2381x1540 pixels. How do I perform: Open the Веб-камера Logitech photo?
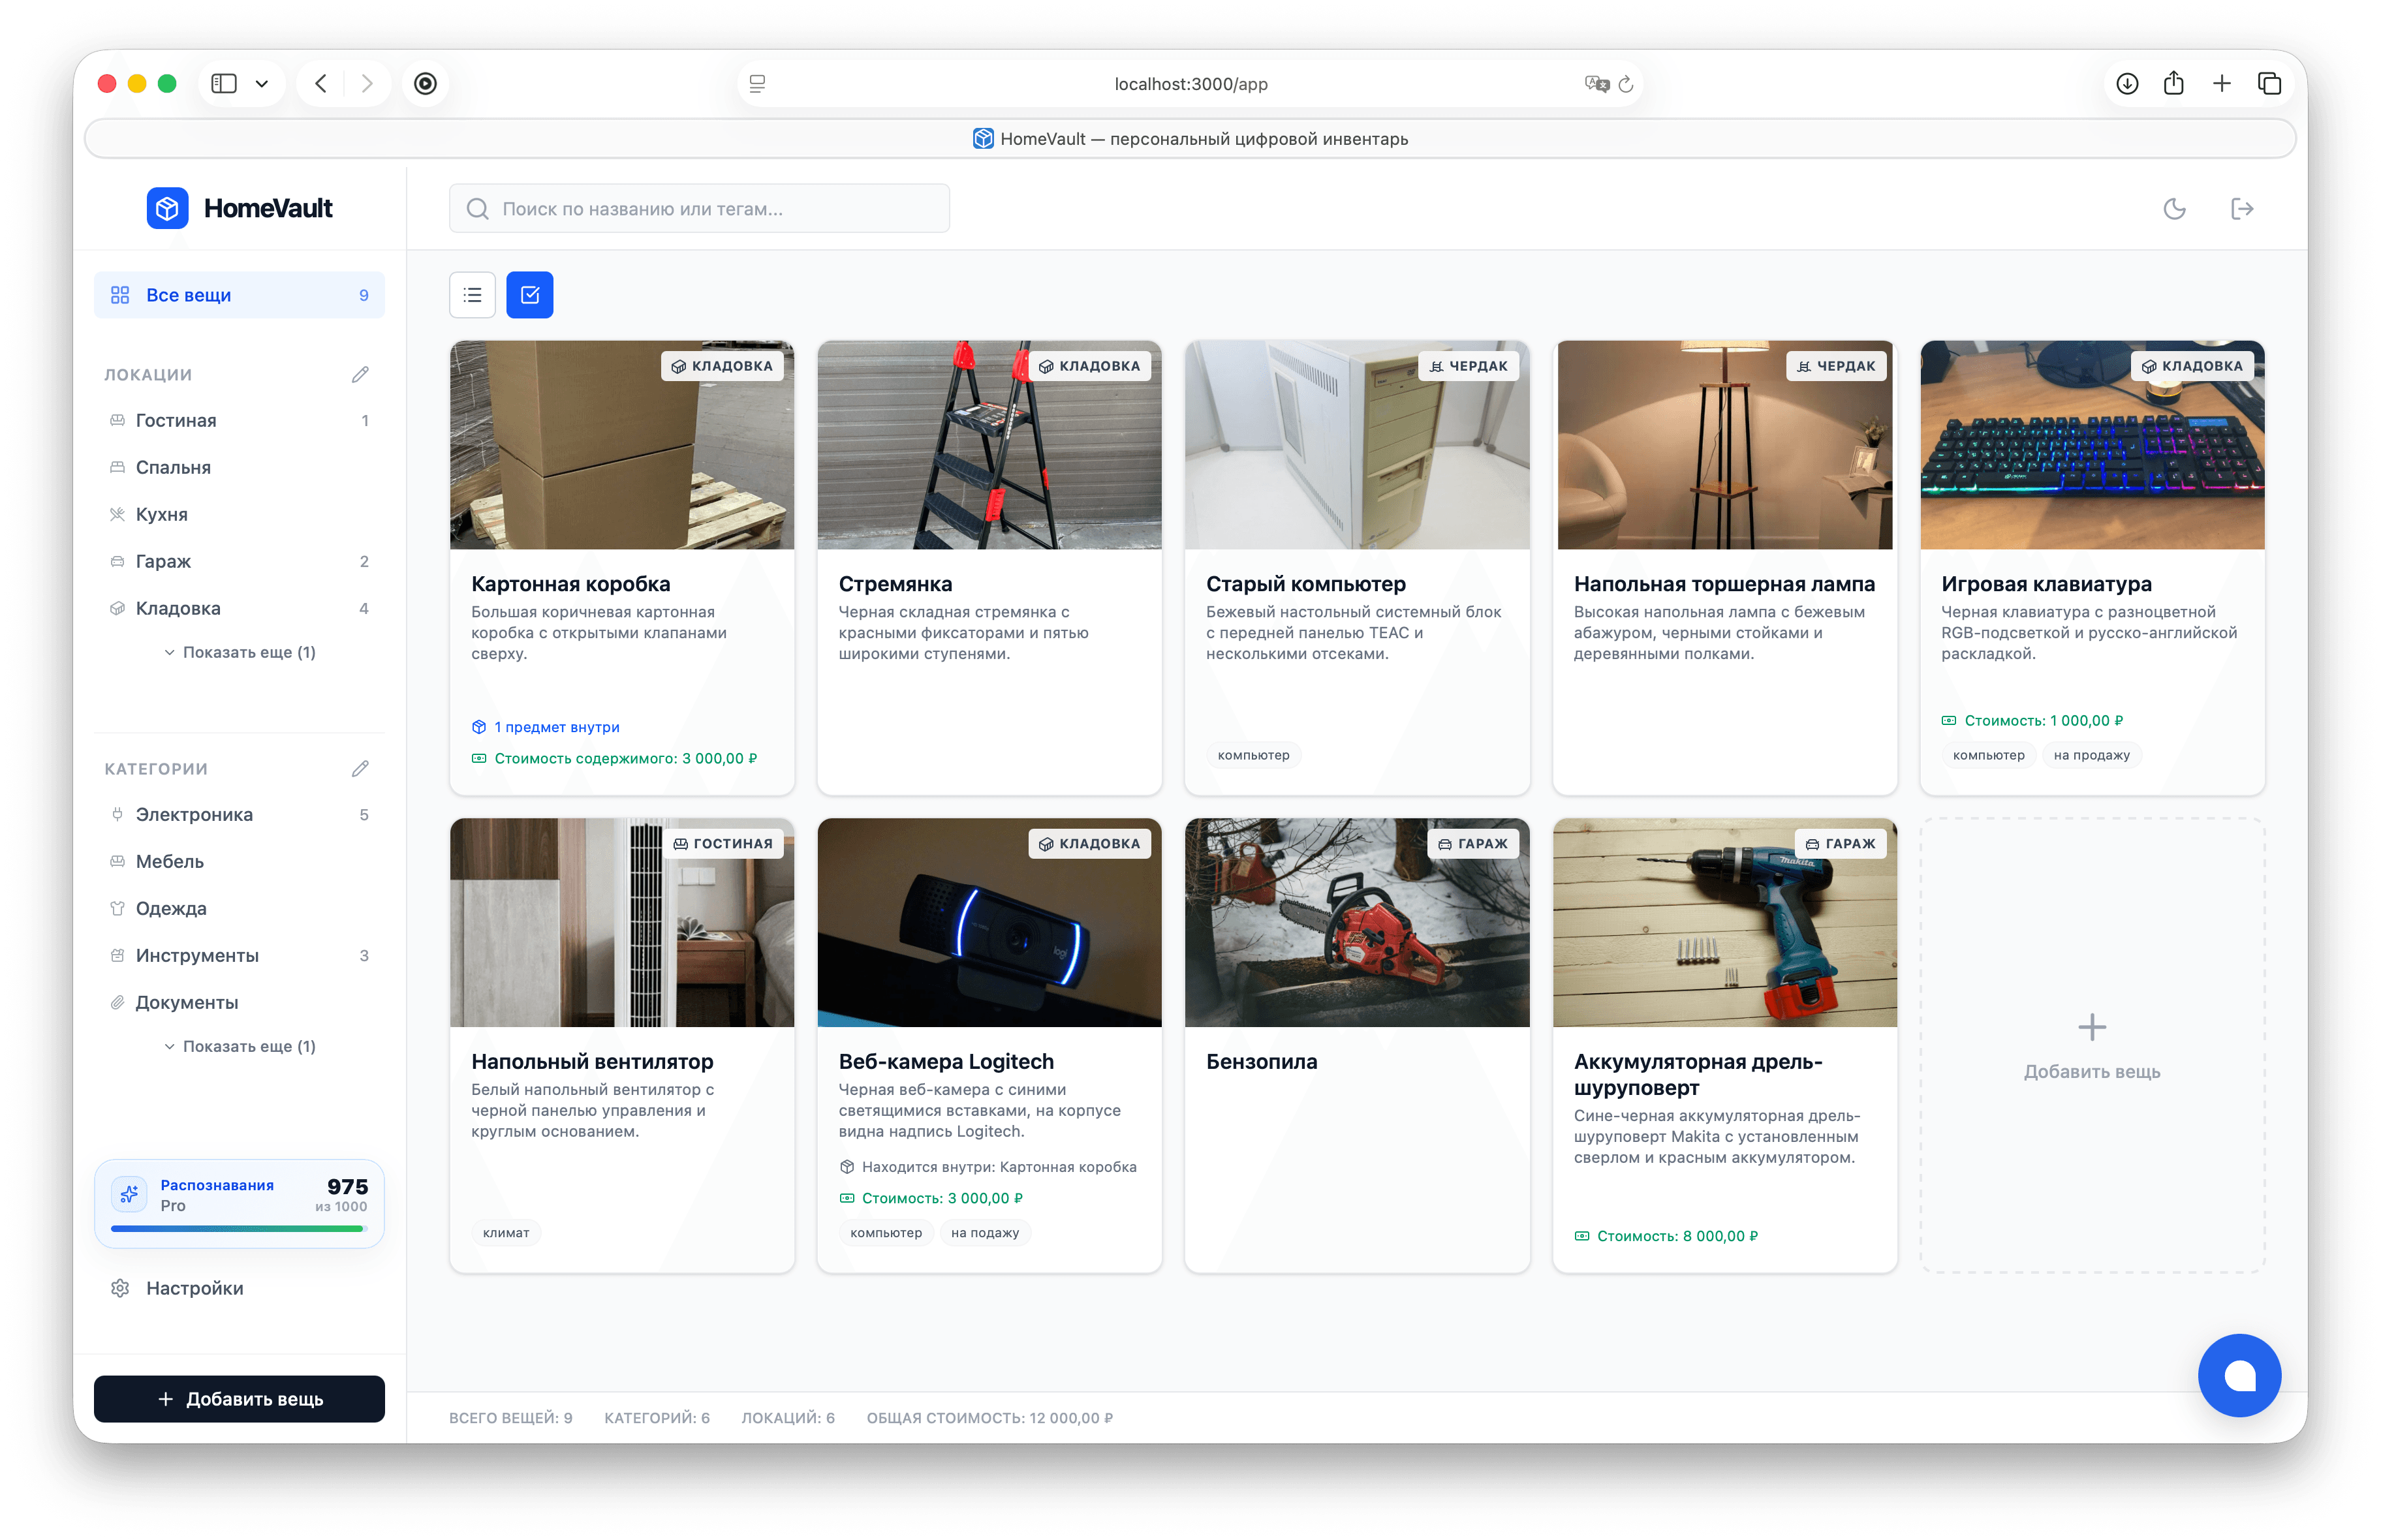(x=989, y=923)
